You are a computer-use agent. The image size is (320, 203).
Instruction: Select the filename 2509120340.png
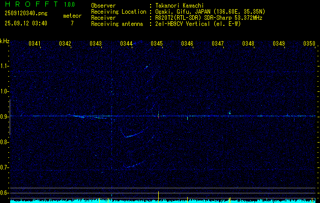(26, 13)
